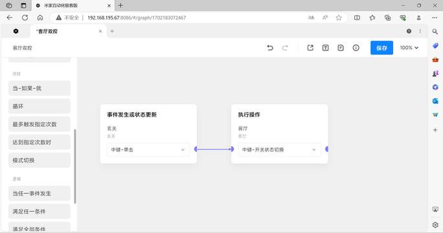Click the 不安全 security warning indicator

(67, 17)
